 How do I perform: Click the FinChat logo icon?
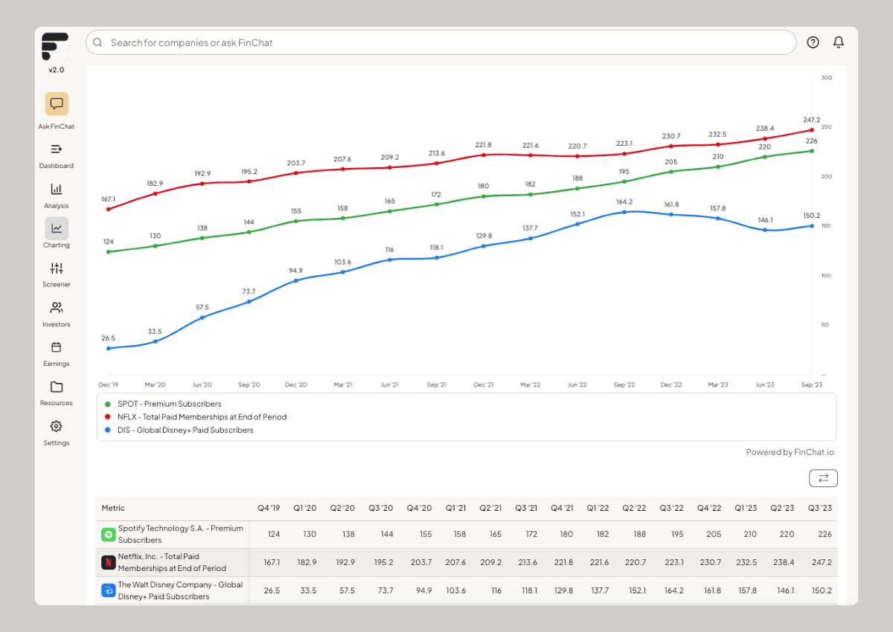(56, 46)
